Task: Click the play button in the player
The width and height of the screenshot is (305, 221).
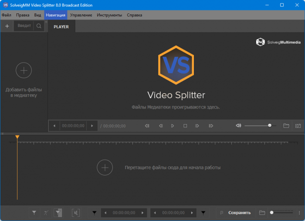Action: (x=173, y=126)
